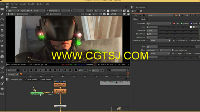Jump to the last frame
Viewport: 200px width, 112px height.
coord(70,70)
